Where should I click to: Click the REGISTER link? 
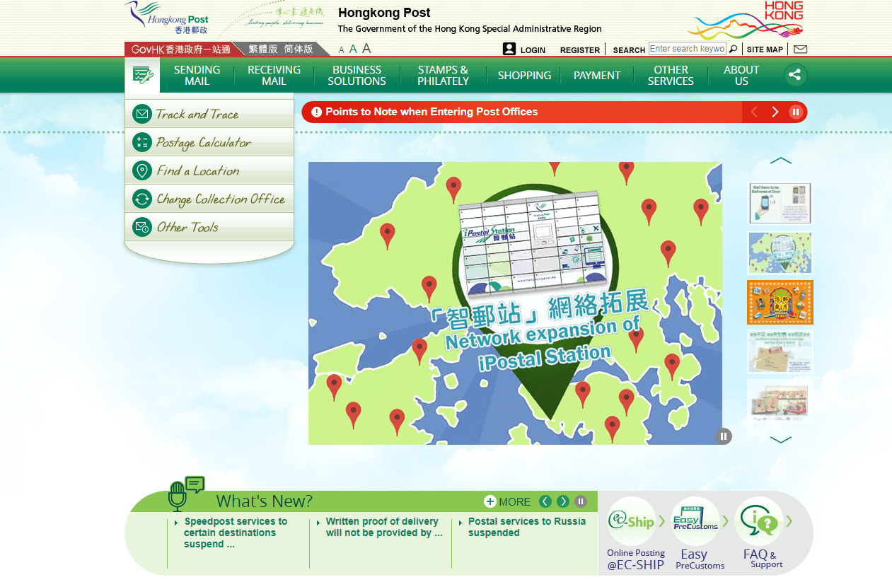point(580,50)
